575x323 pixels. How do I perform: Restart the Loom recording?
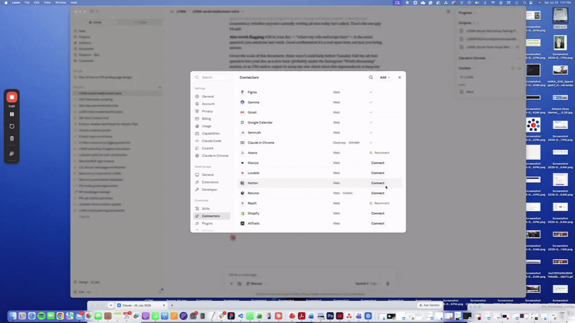[x=12, y=126]
